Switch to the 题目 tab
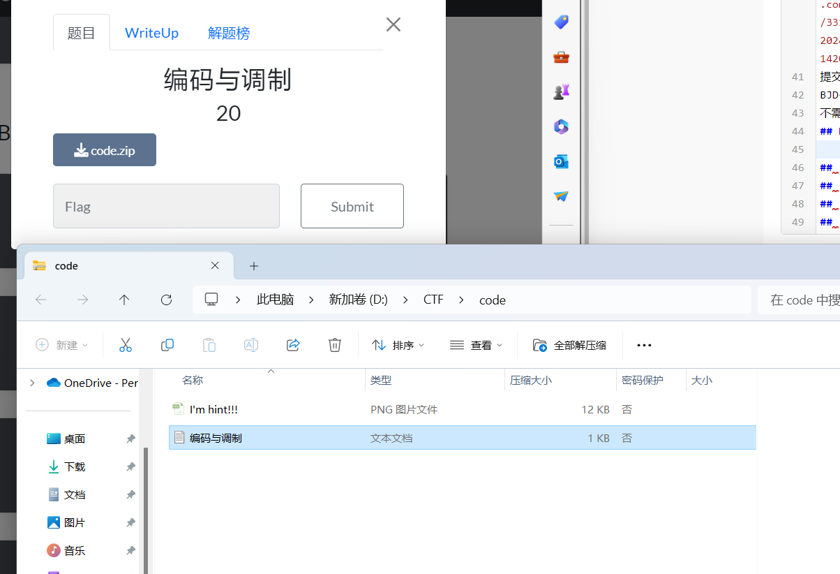840x574 pixels. coord(82,33)
